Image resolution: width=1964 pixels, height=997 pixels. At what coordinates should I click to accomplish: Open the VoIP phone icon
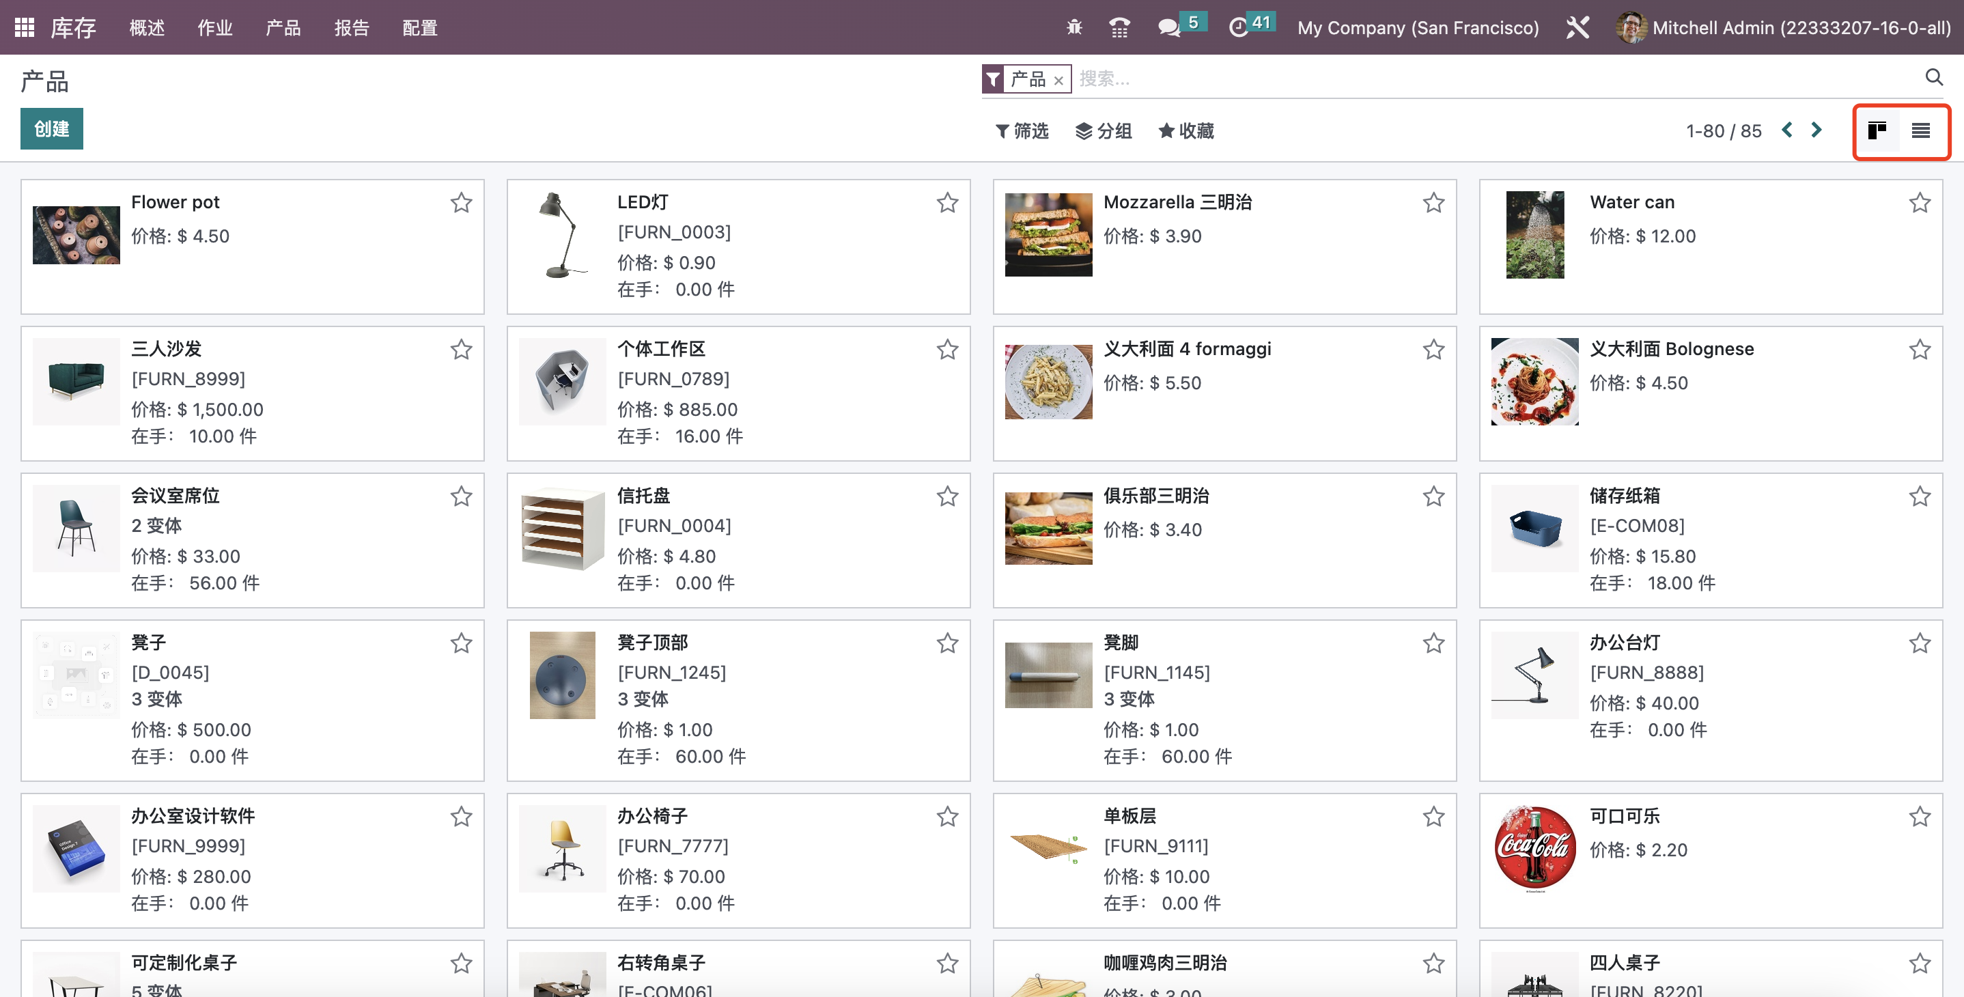[1119, 27]
